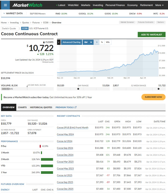
Task: Click the day range slider marker
Action: tap(78, 89)
